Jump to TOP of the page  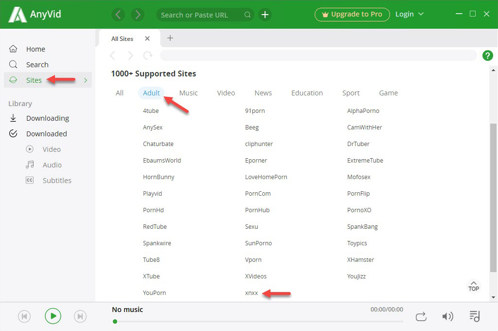pos(474,287)
